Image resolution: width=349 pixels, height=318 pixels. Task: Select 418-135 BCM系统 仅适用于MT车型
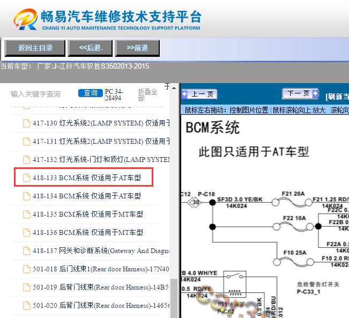click(88, 214)
